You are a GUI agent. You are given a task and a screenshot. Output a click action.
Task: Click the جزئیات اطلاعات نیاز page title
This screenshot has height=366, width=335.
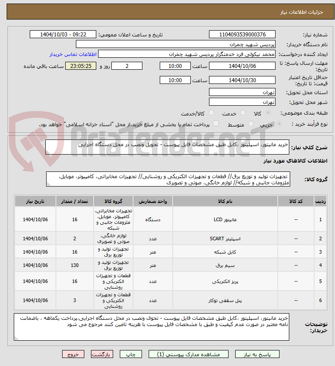click(x=302, y=12)
